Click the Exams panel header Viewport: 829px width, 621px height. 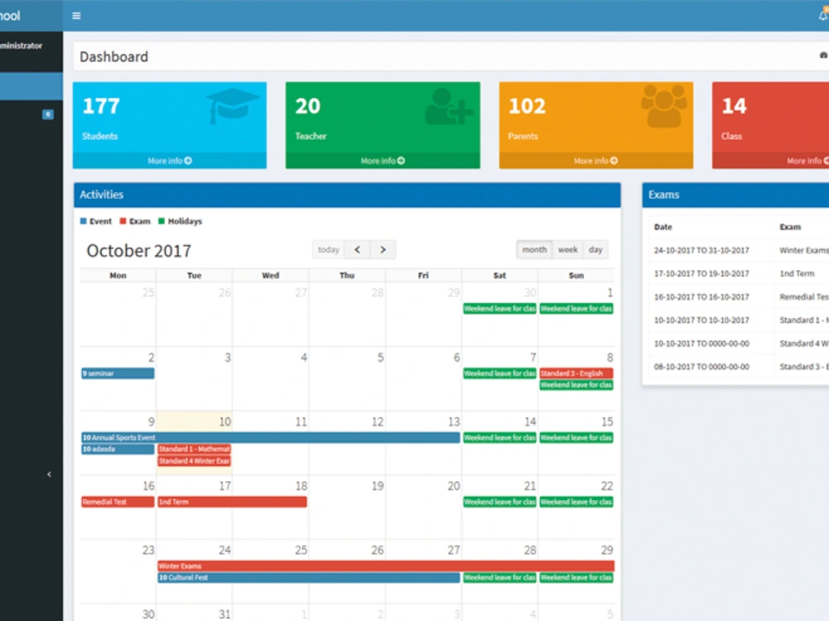(735, 195)
